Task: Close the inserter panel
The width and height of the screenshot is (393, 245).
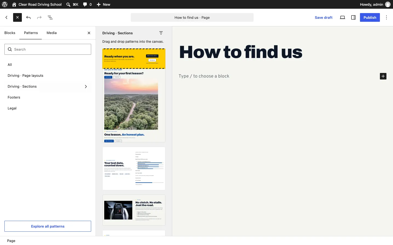Action: 89,33
